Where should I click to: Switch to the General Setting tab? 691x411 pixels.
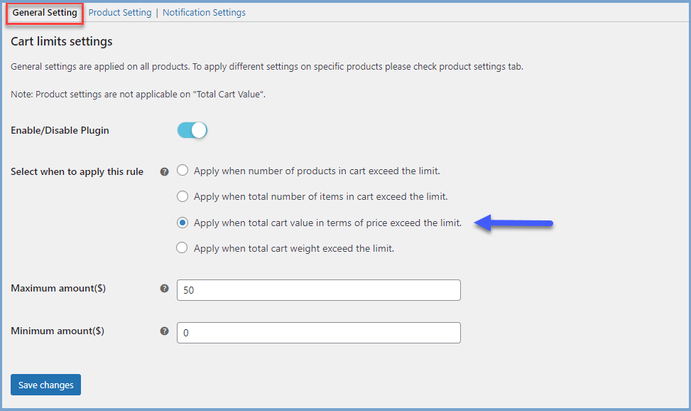(45, 13)
